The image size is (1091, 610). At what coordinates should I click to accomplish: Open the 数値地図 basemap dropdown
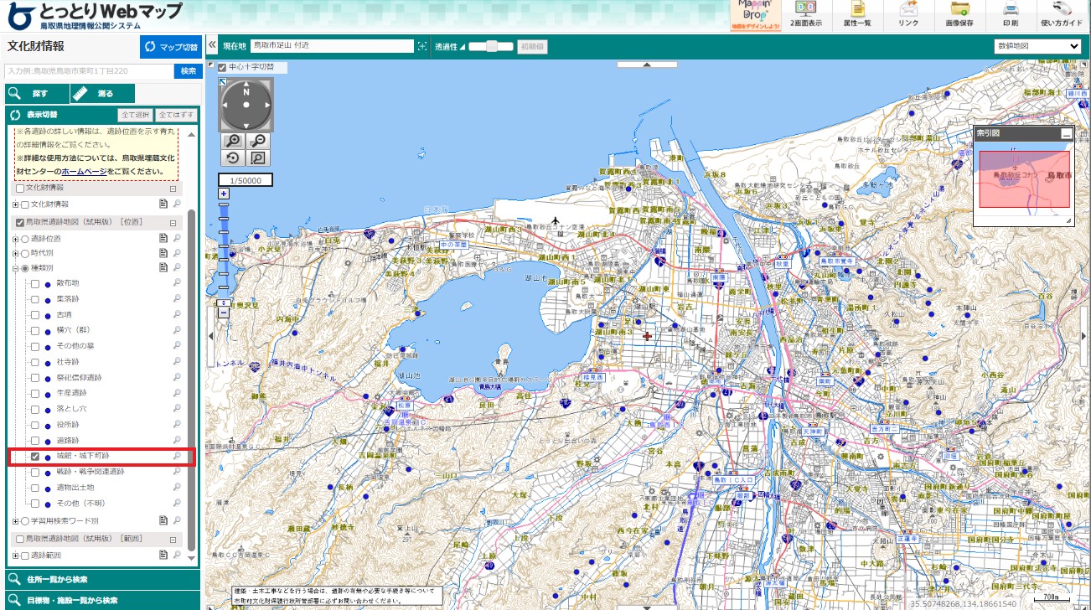click(x=1038, y=46)
